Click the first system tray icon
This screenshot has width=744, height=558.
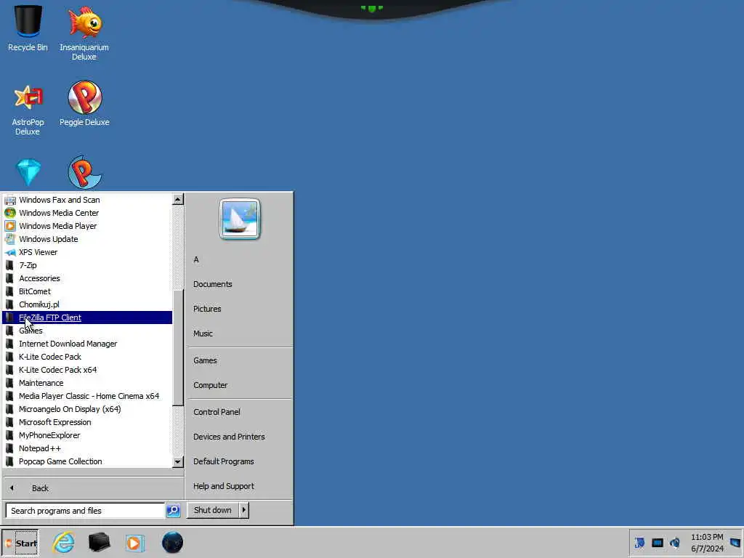[x=639, y=542]
